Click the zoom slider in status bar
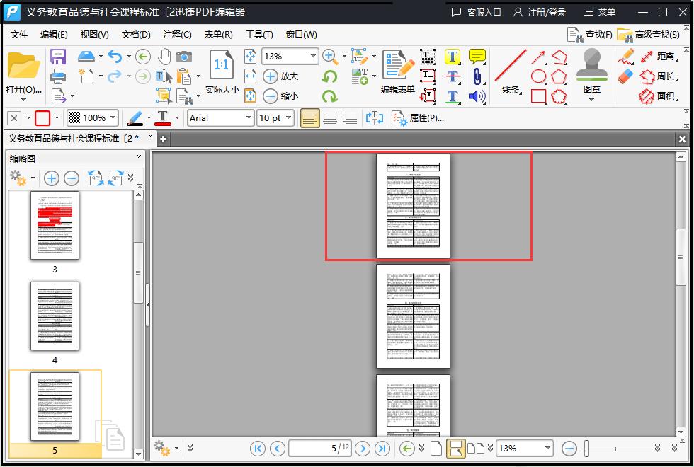Viewport: 694px width, 467px height. click(616, 448)
